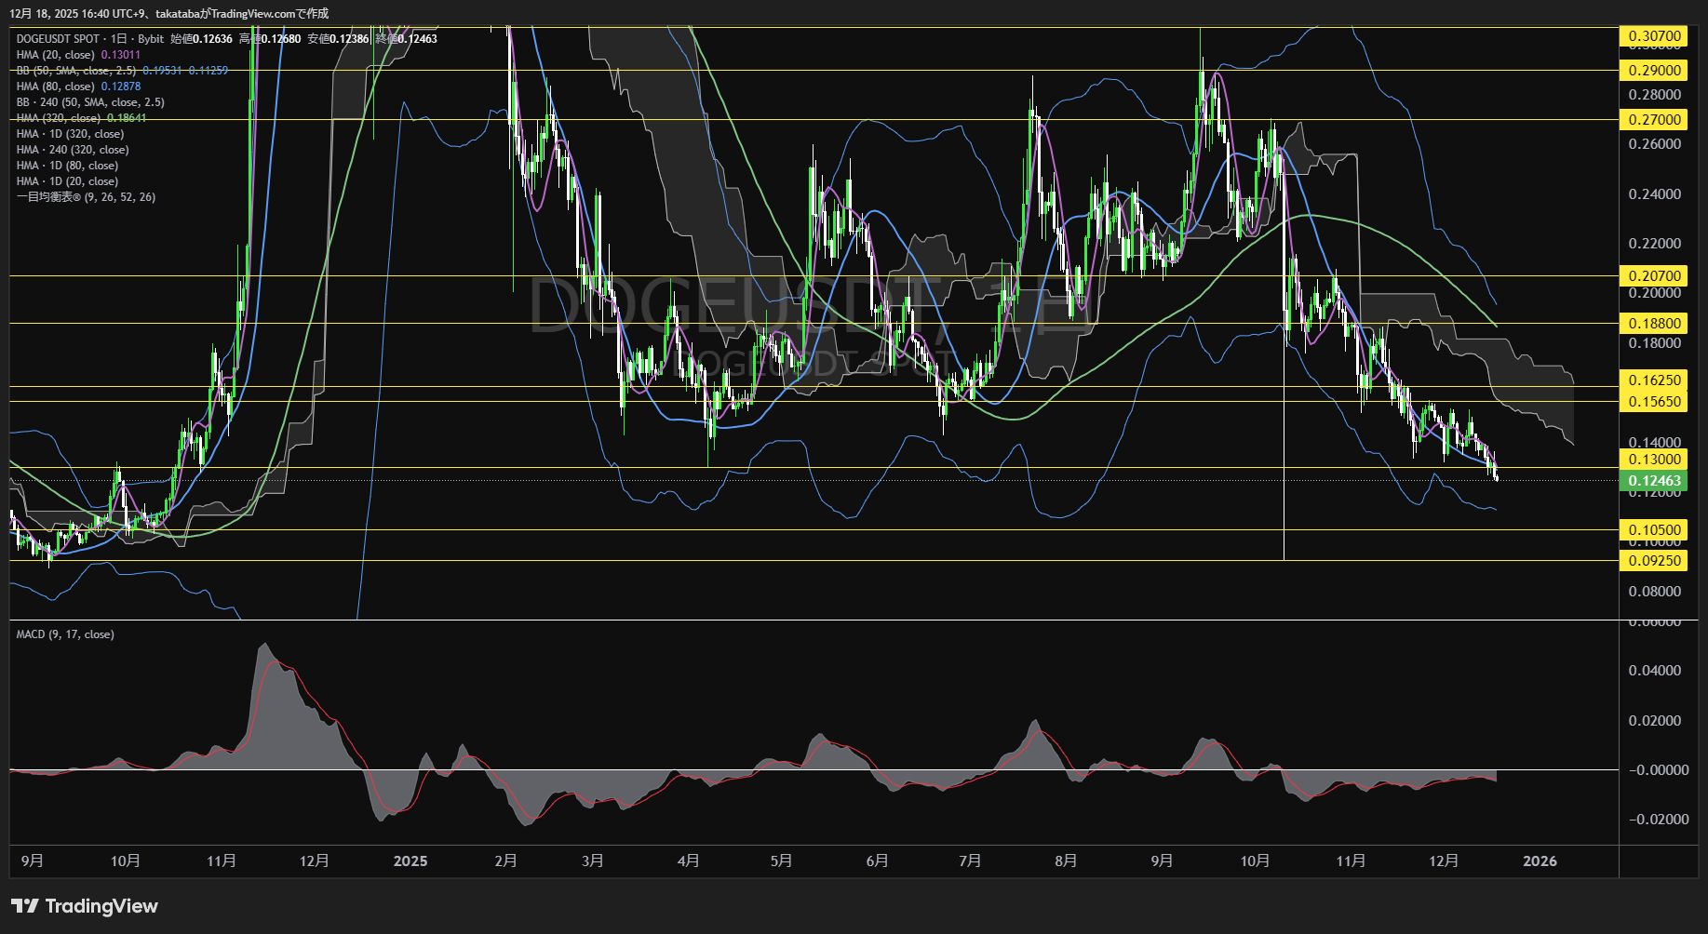
Task: Select the Ichimoku 一目均衡表 indicator legend
Action: click(86, 197)
